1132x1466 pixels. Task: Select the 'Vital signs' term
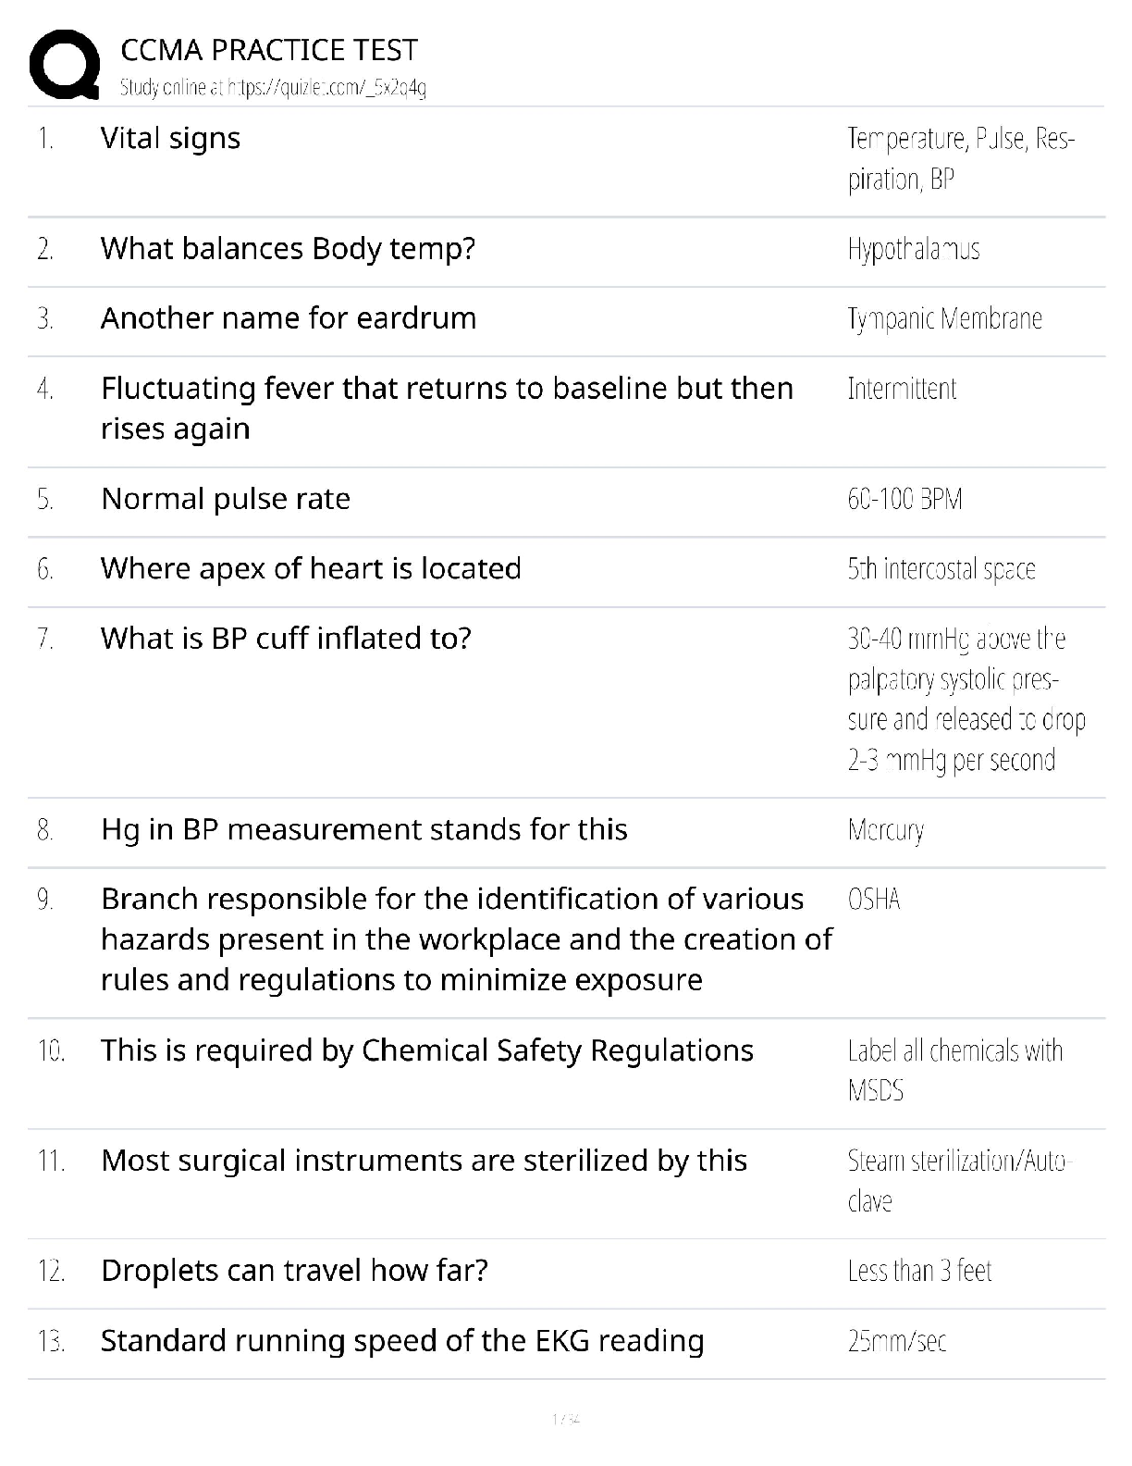[170, 139]
